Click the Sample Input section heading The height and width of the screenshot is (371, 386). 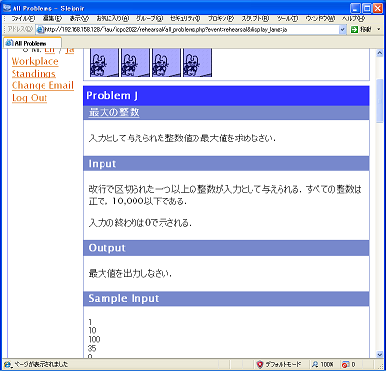[x=124, y=298]
